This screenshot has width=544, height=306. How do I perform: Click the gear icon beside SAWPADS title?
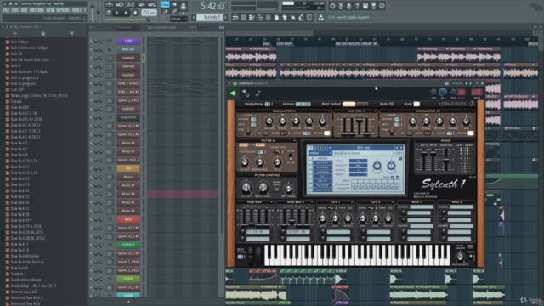pos(235,83)
